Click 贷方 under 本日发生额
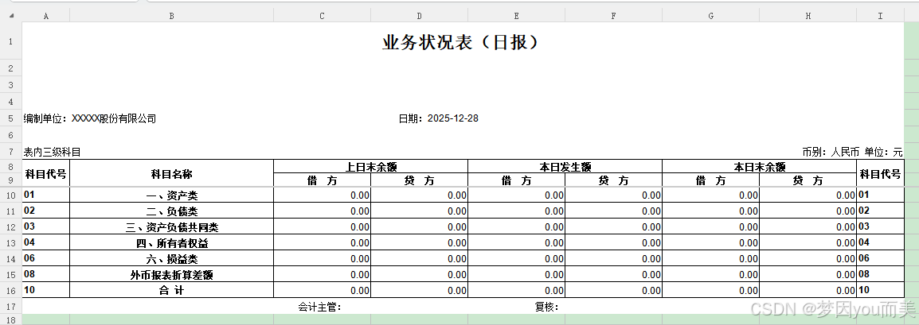Viewport: 919px width, 325px height. (x=614, y=180)
